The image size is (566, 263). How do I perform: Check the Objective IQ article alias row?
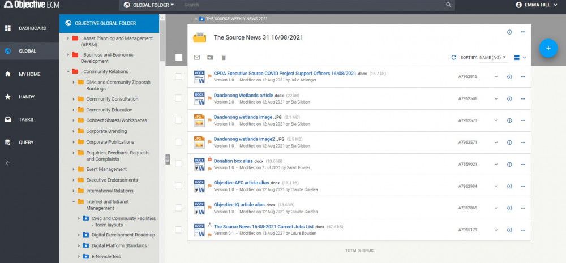click(x=179, y=208)
